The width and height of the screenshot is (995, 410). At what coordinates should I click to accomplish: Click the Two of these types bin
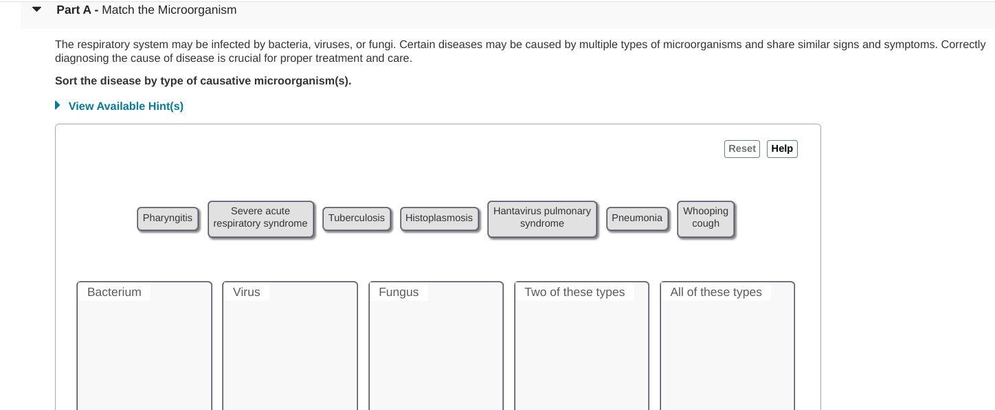(x=581, y=343)
